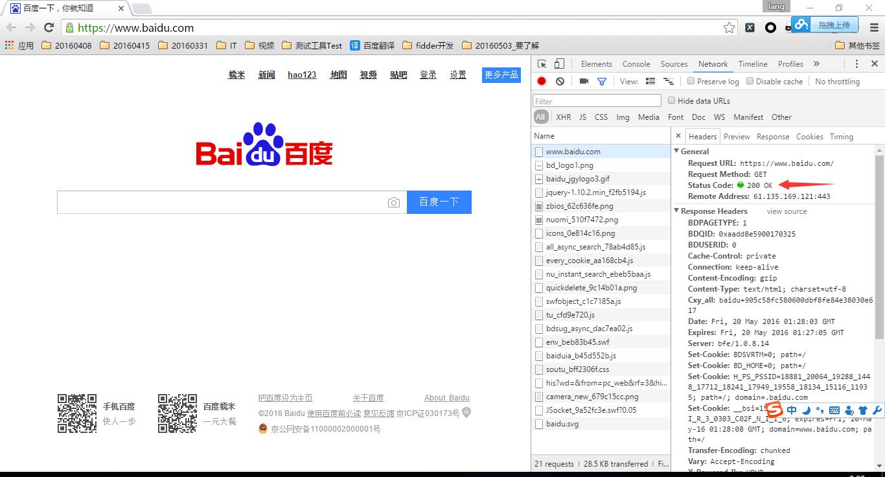
Task: Click the circle extension icon in toolbar
Action: pyautogui.click(x=770, y=27)
